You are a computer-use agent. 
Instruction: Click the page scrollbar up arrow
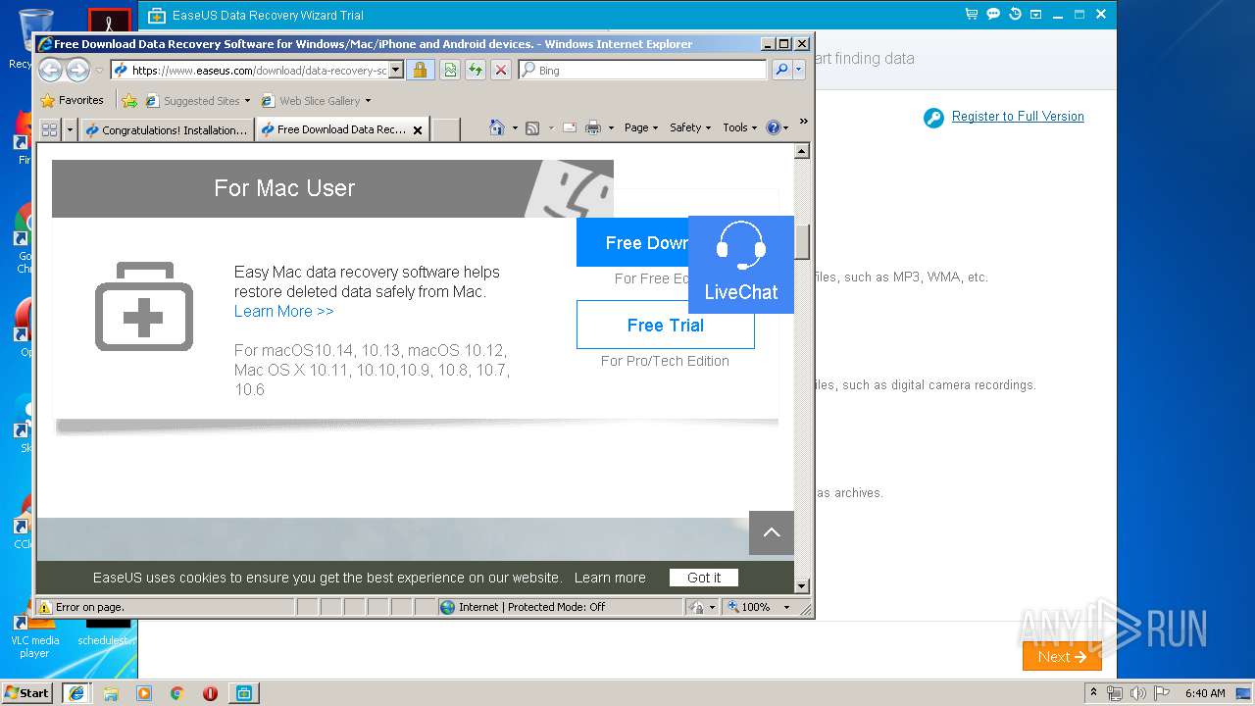coord(801,151)
